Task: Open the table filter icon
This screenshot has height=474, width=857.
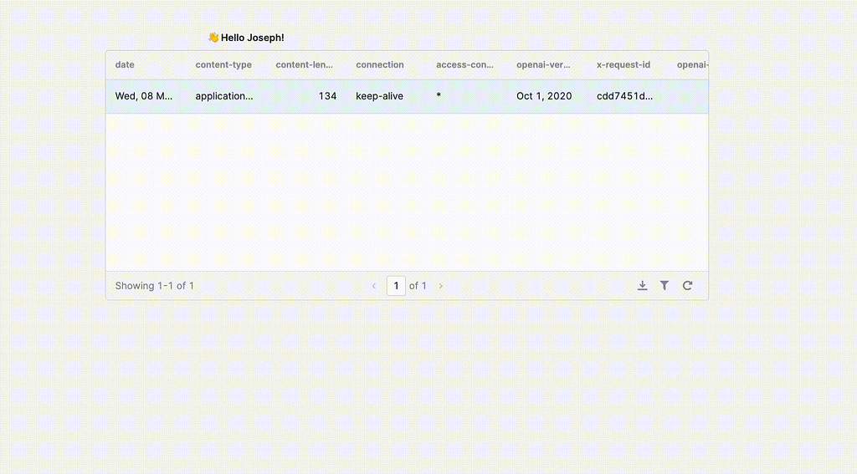Action: 665,286
